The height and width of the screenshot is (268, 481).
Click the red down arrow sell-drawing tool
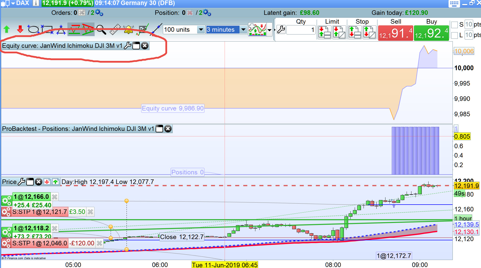20,30
